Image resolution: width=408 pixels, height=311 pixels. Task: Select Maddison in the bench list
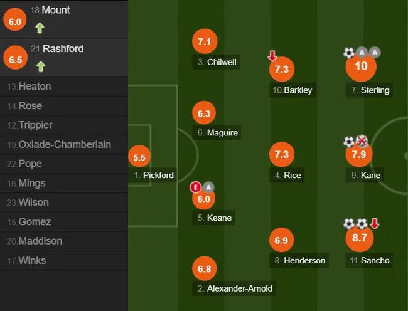pos(64,241)
